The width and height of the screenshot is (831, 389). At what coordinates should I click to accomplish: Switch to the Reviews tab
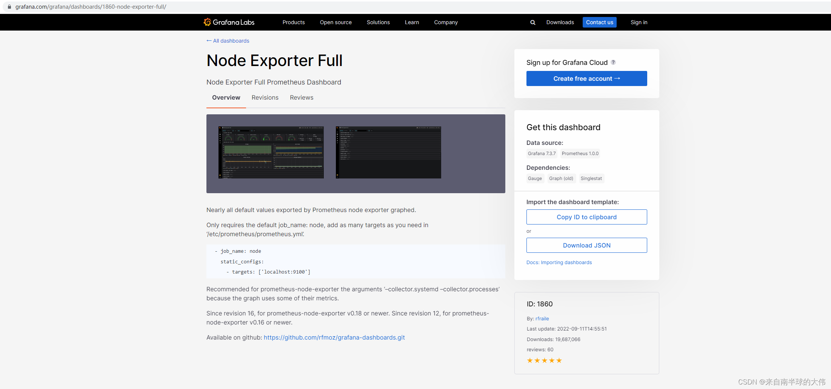click(302, 97)
